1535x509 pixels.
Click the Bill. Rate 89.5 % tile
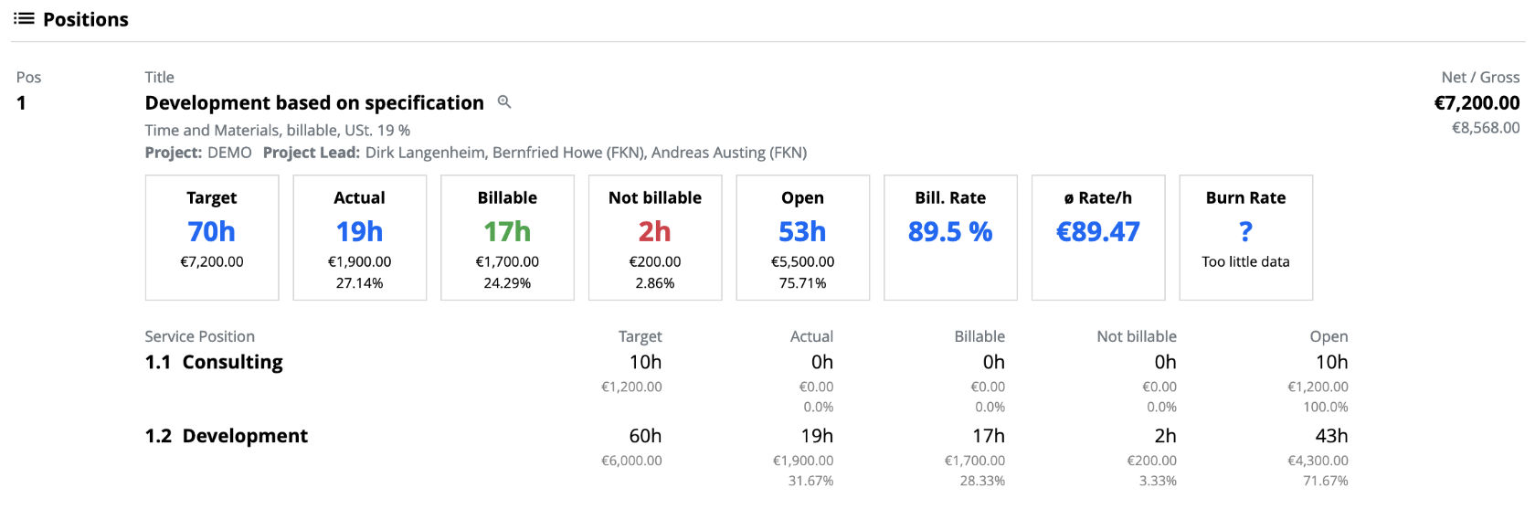pyautogui.click(x=950, y=238)
